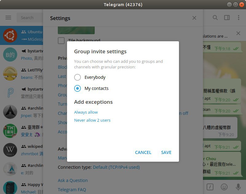The image size is (246, 194).
Task: Toggle the Tile background checkbox
Action: point(61,41)
